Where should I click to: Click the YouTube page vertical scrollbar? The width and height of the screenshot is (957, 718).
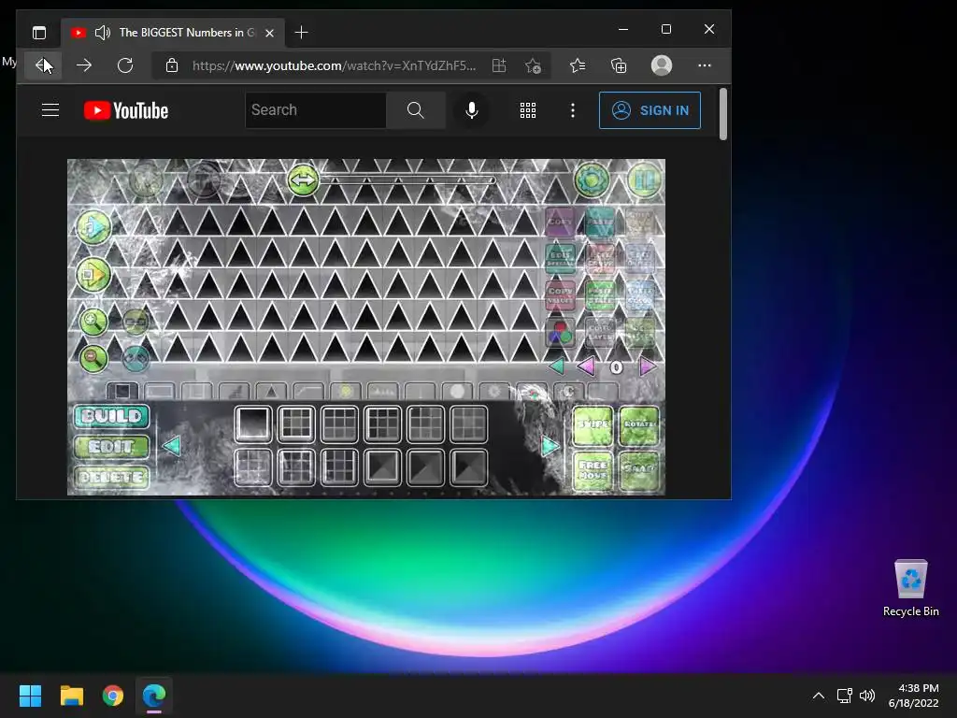click(x=723, y=114)
